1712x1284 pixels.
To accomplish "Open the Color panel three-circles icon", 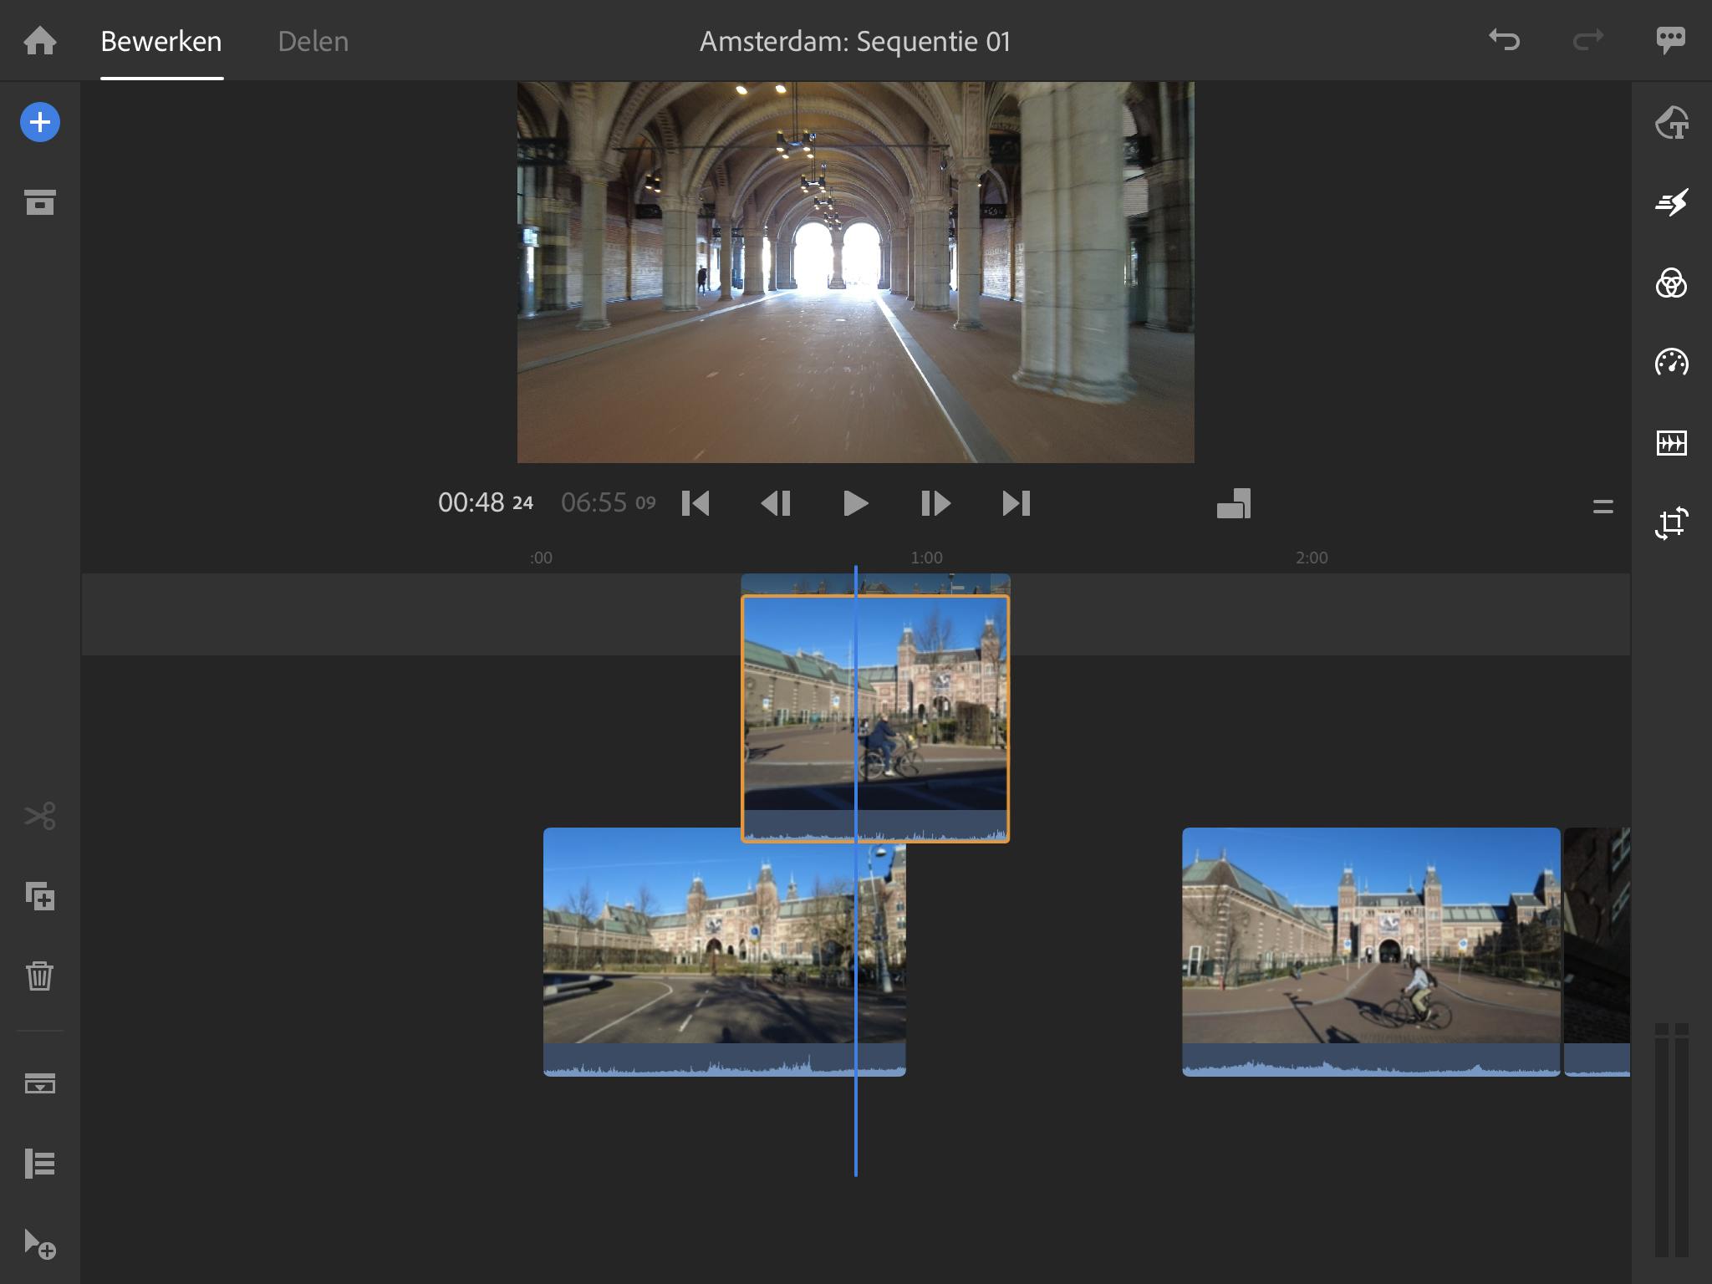I will coord(1671,283).
